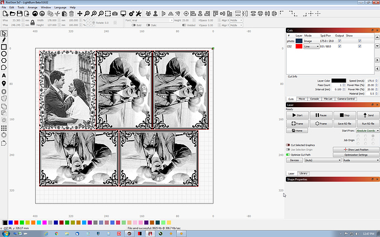Enable Cut Selected Graphics toggle
The width and height of the screenshot is (380, 237).
pyautogui.click(x=288, y=145)
